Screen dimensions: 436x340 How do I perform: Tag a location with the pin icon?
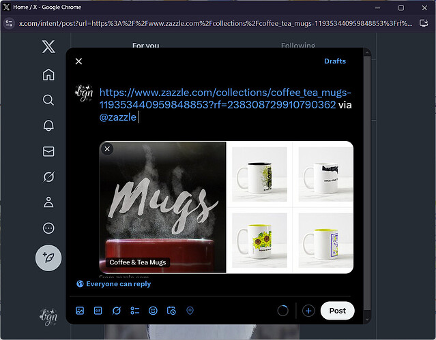(x=190, y=311)
